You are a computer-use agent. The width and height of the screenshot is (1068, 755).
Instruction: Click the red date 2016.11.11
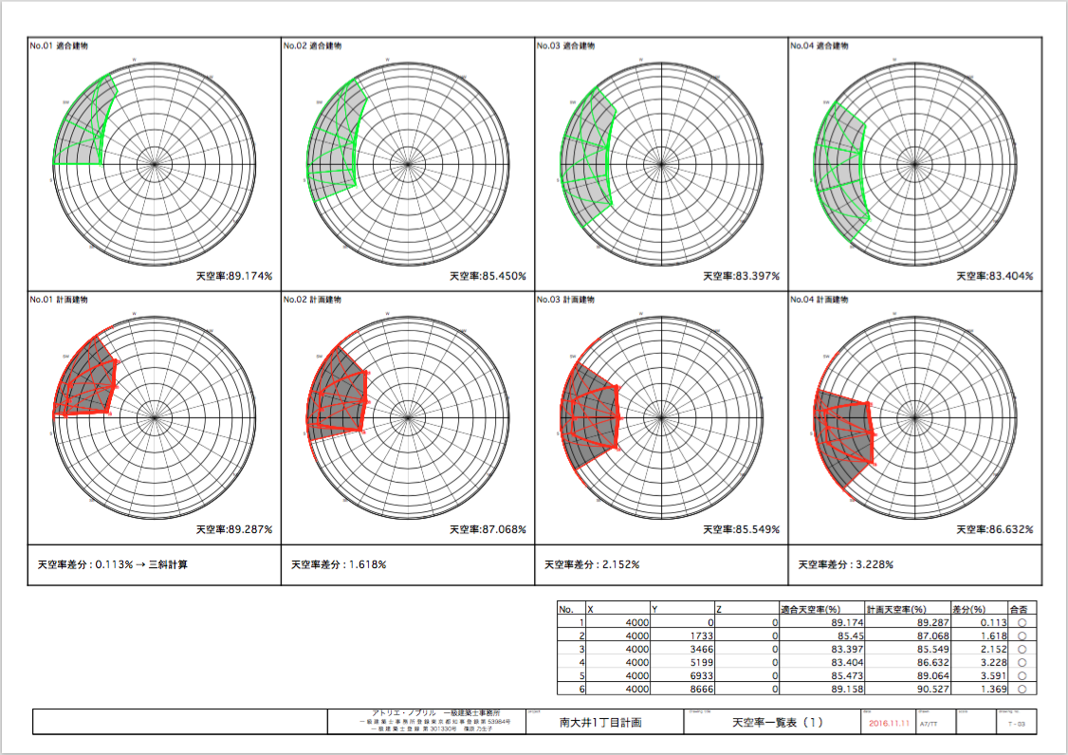[x=889, y=723]
